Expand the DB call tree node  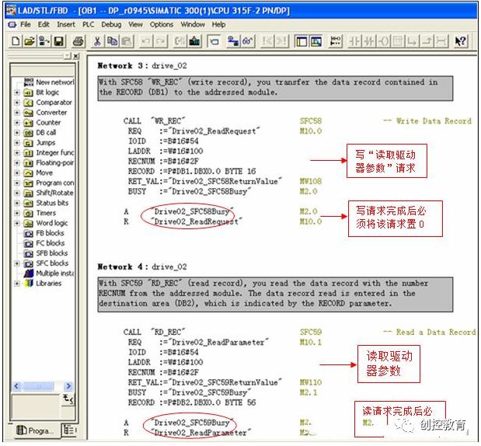pyautogui.click(x=17, y=133)
